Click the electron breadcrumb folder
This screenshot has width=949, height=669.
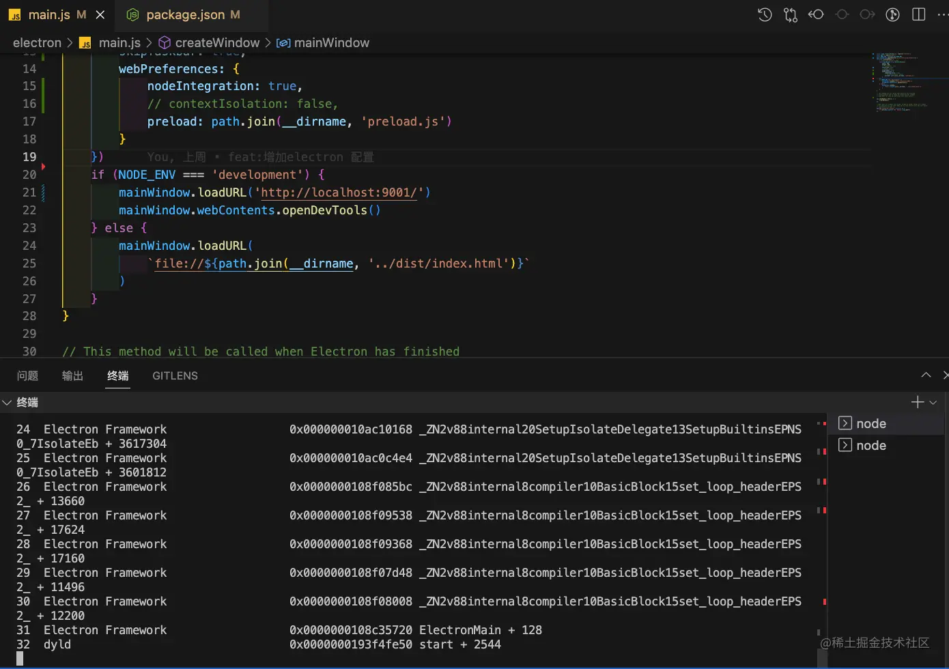point(37,42)
